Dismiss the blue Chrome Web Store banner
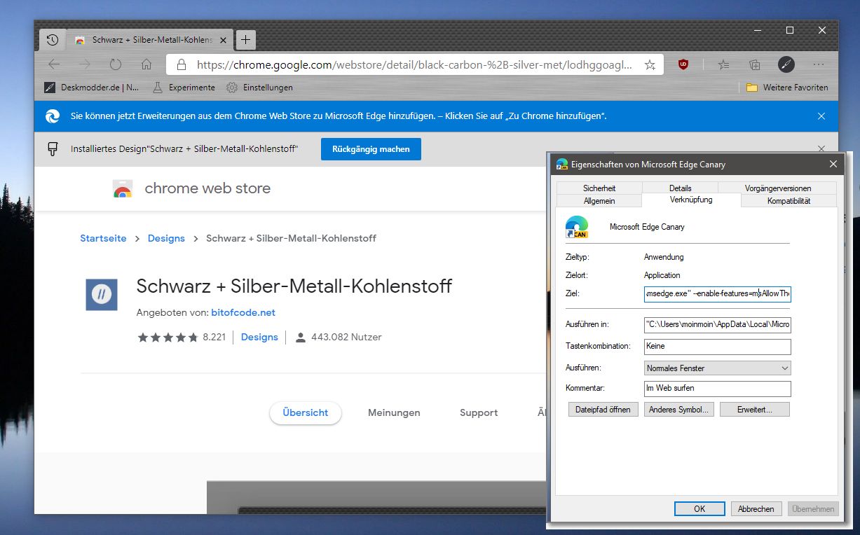 pos(821,116)
